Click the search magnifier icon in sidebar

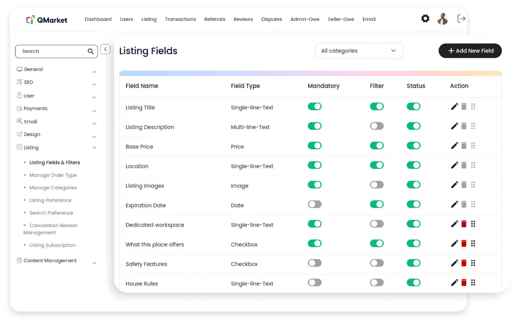click(91, 52)
